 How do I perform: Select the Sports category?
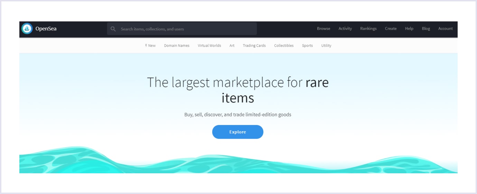(307, 46)
